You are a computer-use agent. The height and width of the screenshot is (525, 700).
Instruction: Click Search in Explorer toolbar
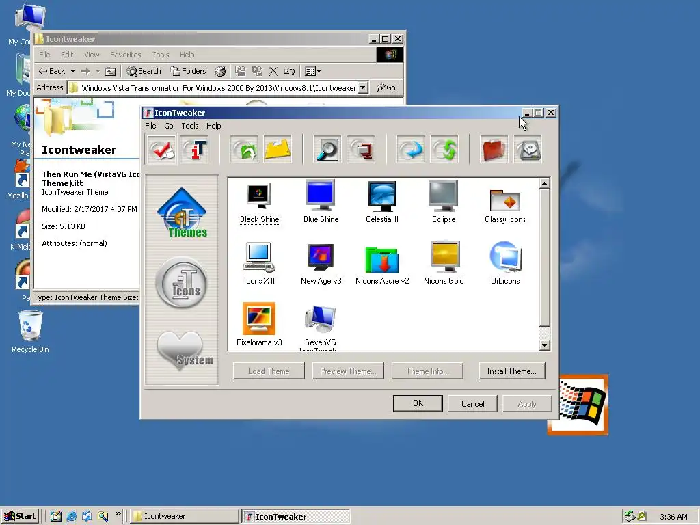(x=144, y=71)
